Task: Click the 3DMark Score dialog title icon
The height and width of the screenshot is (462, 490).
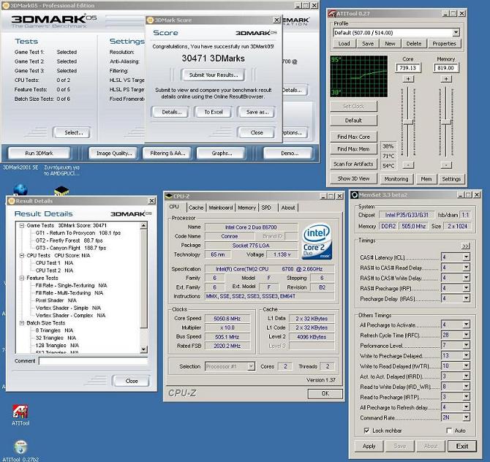Action: click(151, 20)
